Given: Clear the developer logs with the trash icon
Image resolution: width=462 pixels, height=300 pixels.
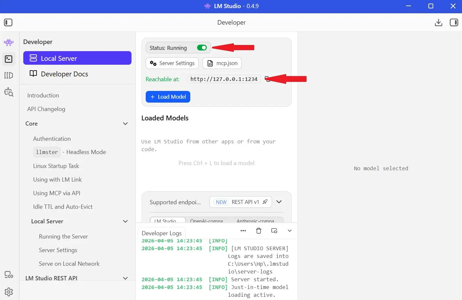Looking at the screenshot, I should click(259, 231).
